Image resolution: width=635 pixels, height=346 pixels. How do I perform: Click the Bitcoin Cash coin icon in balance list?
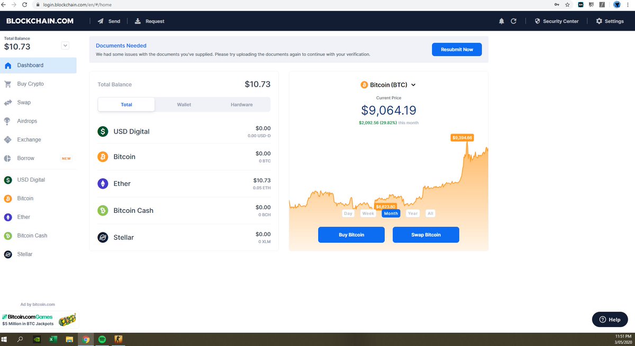103,210
